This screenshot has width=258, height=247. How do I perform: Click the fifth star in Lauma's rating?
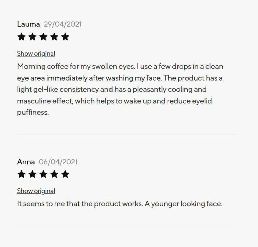click(x=65, y=37)
